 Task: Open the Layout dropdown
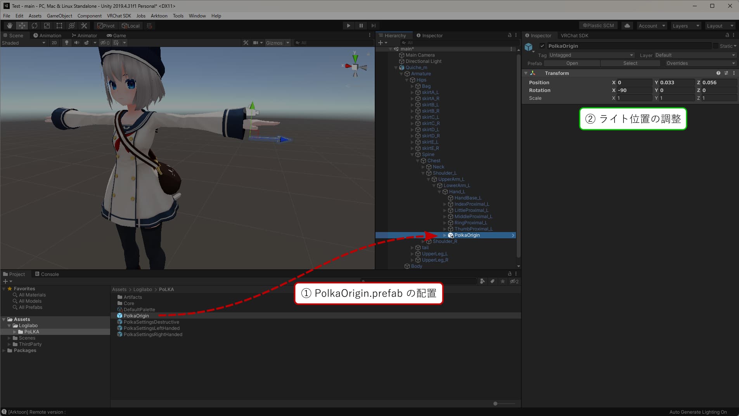(x=720, y=26)
